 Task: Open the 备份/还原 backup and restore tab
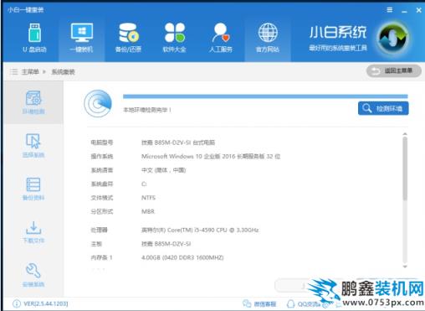(x=128, y=38)
